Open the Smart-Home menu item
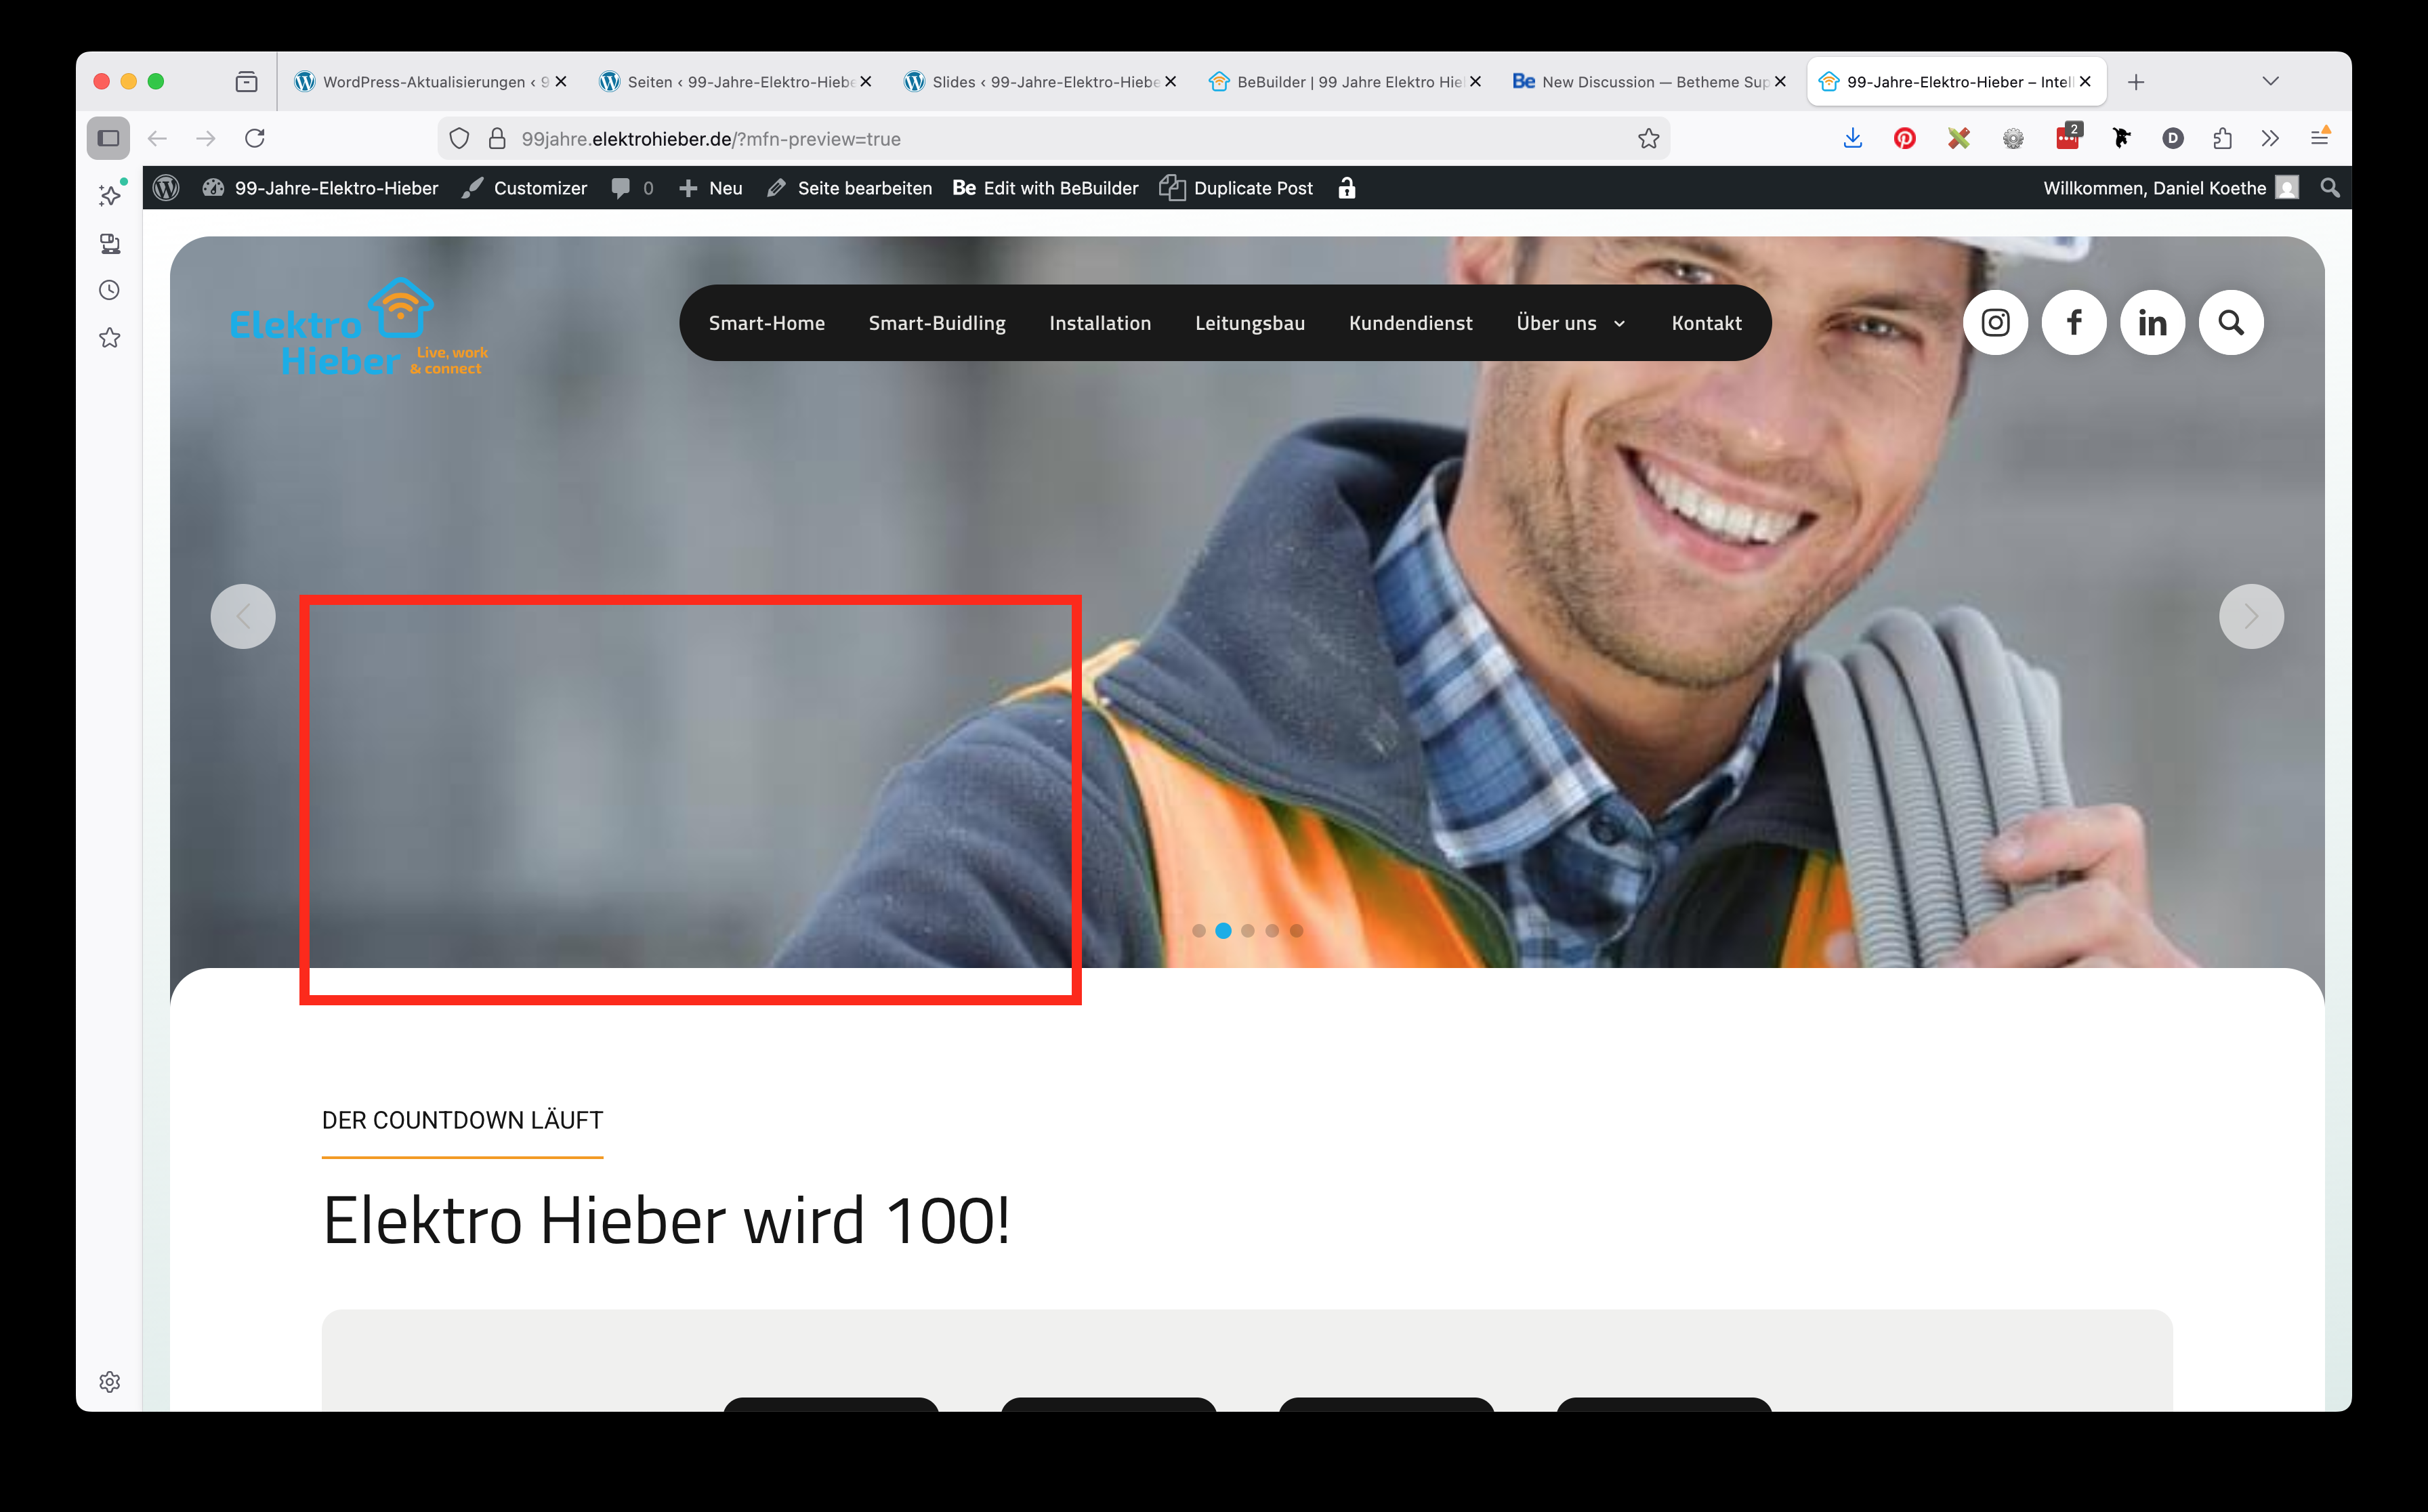 pyautogui.click(x=766, y=323)
